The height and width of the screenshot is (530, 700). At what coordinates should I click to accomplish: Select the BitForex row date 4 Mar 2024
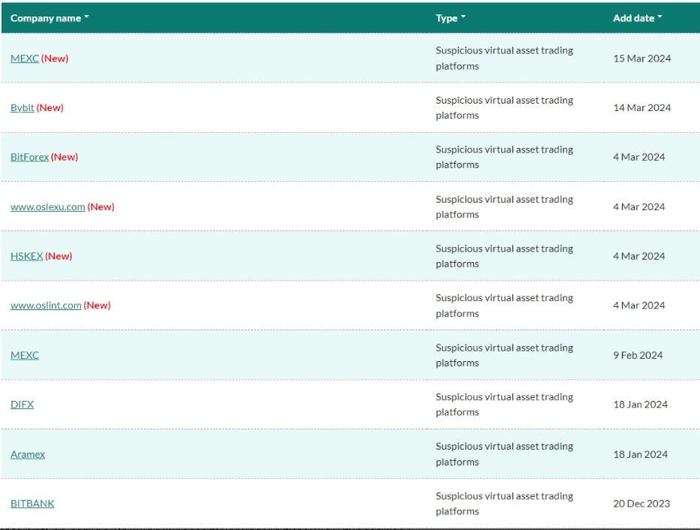coord(638,157)
